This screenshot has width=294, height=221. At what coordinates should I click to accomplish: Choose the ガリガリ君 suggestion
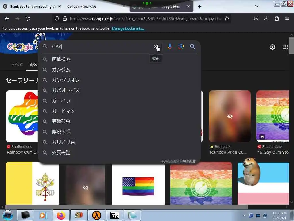pos(119,142)
